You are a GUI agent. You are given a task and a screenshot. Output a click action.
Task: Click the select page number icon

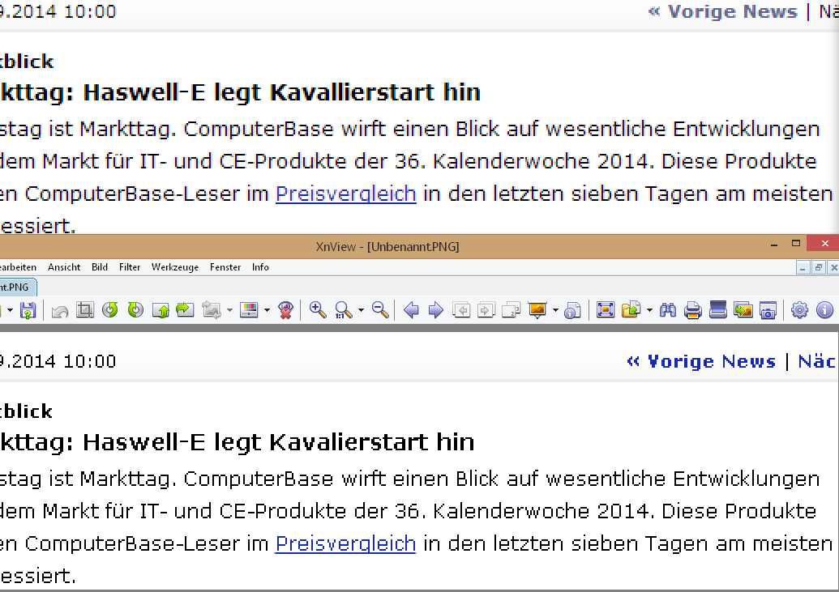[x=511, y=310]
